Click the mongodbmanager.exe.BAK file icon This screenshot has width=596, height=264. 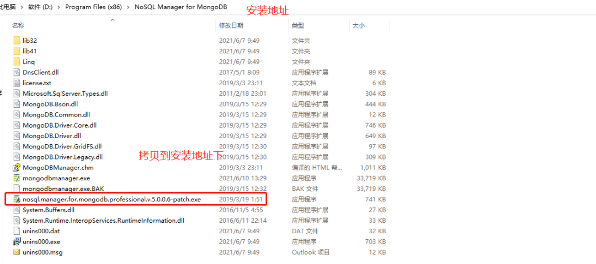[17, 189]
